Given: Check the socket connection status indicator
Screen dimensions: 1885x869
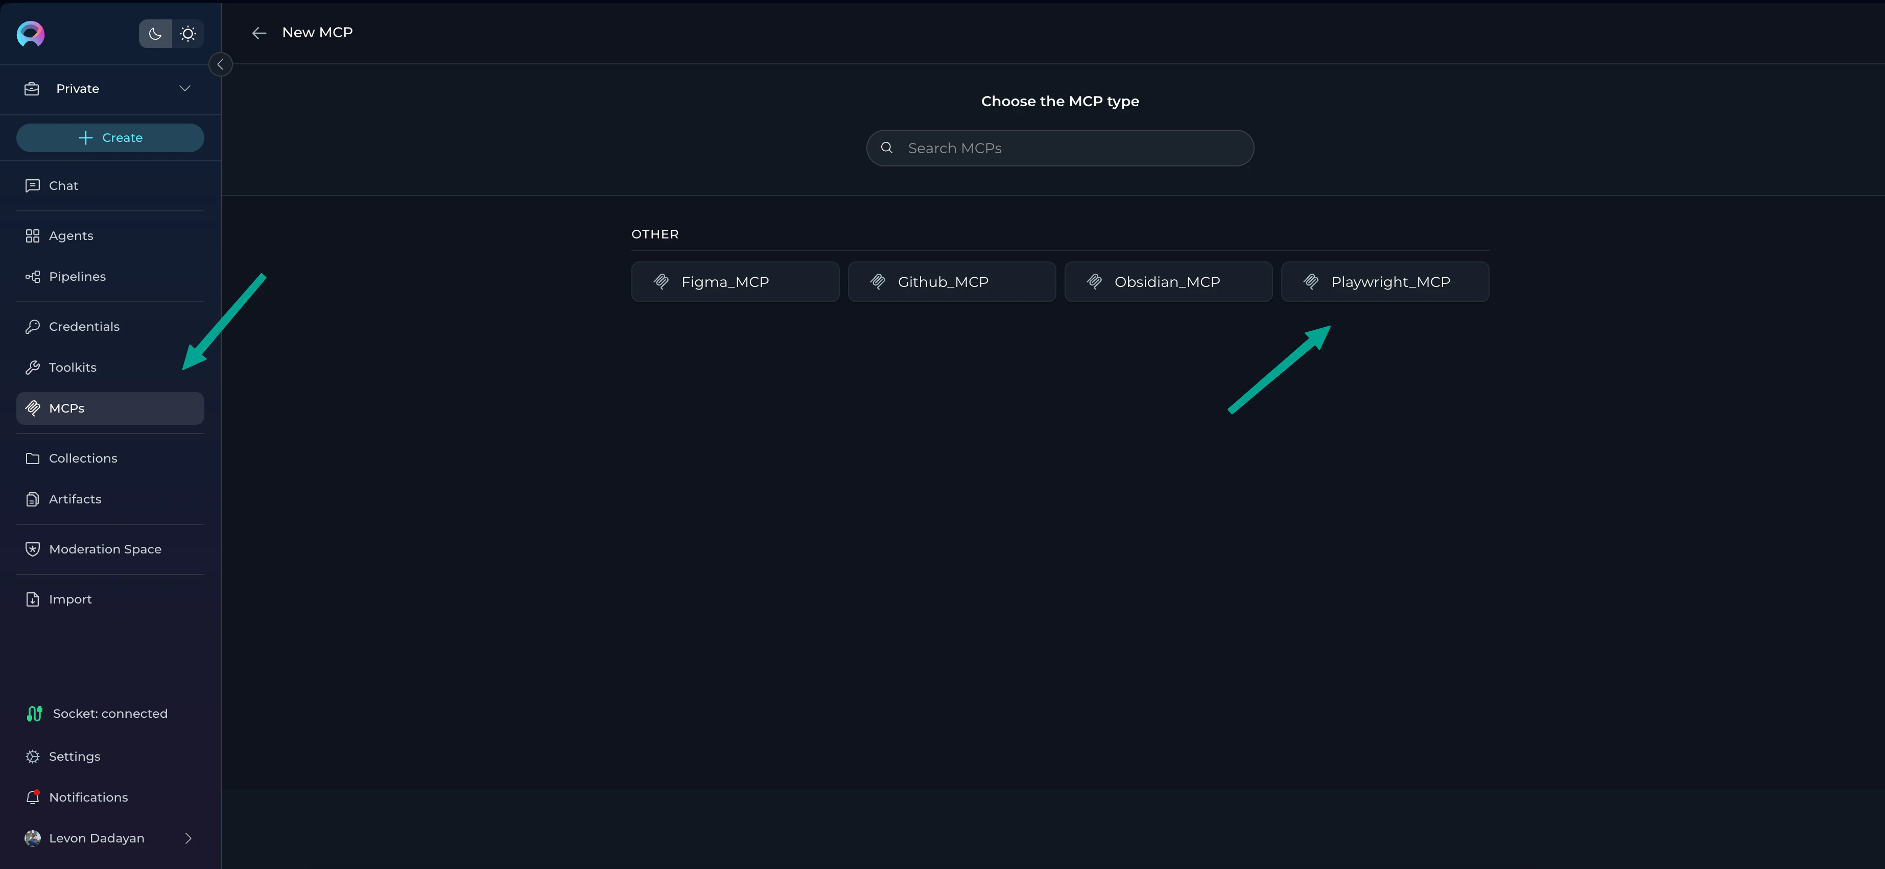Looking at the screenshot, I should [109, 713].
